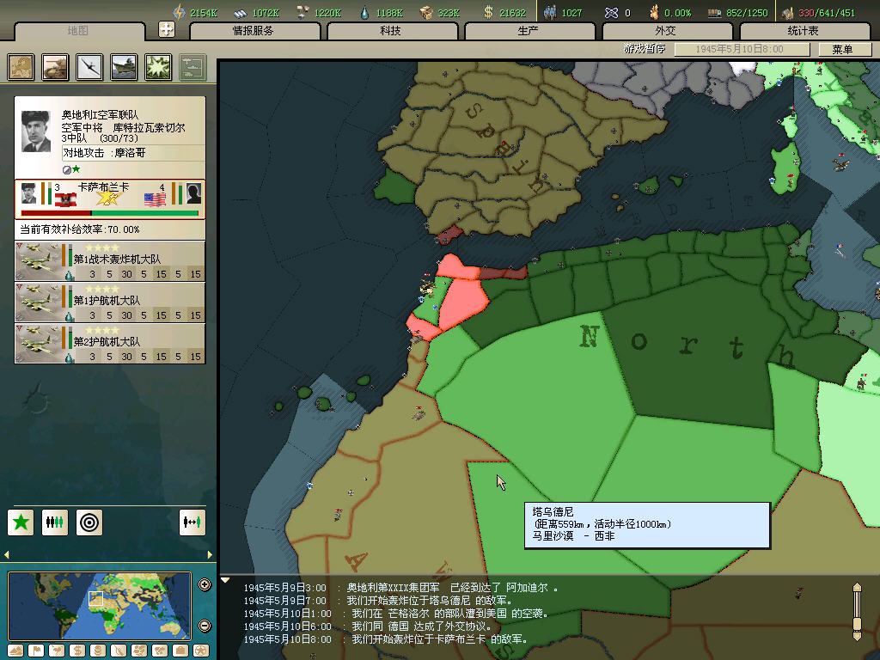
Task: Click the red-green battle progress bar
Action: tap(109, 213)
